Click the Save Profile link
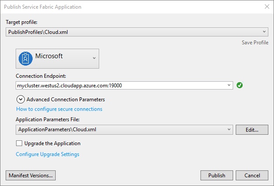The width and height of the screenshot is (274, 186). point(255,43)
